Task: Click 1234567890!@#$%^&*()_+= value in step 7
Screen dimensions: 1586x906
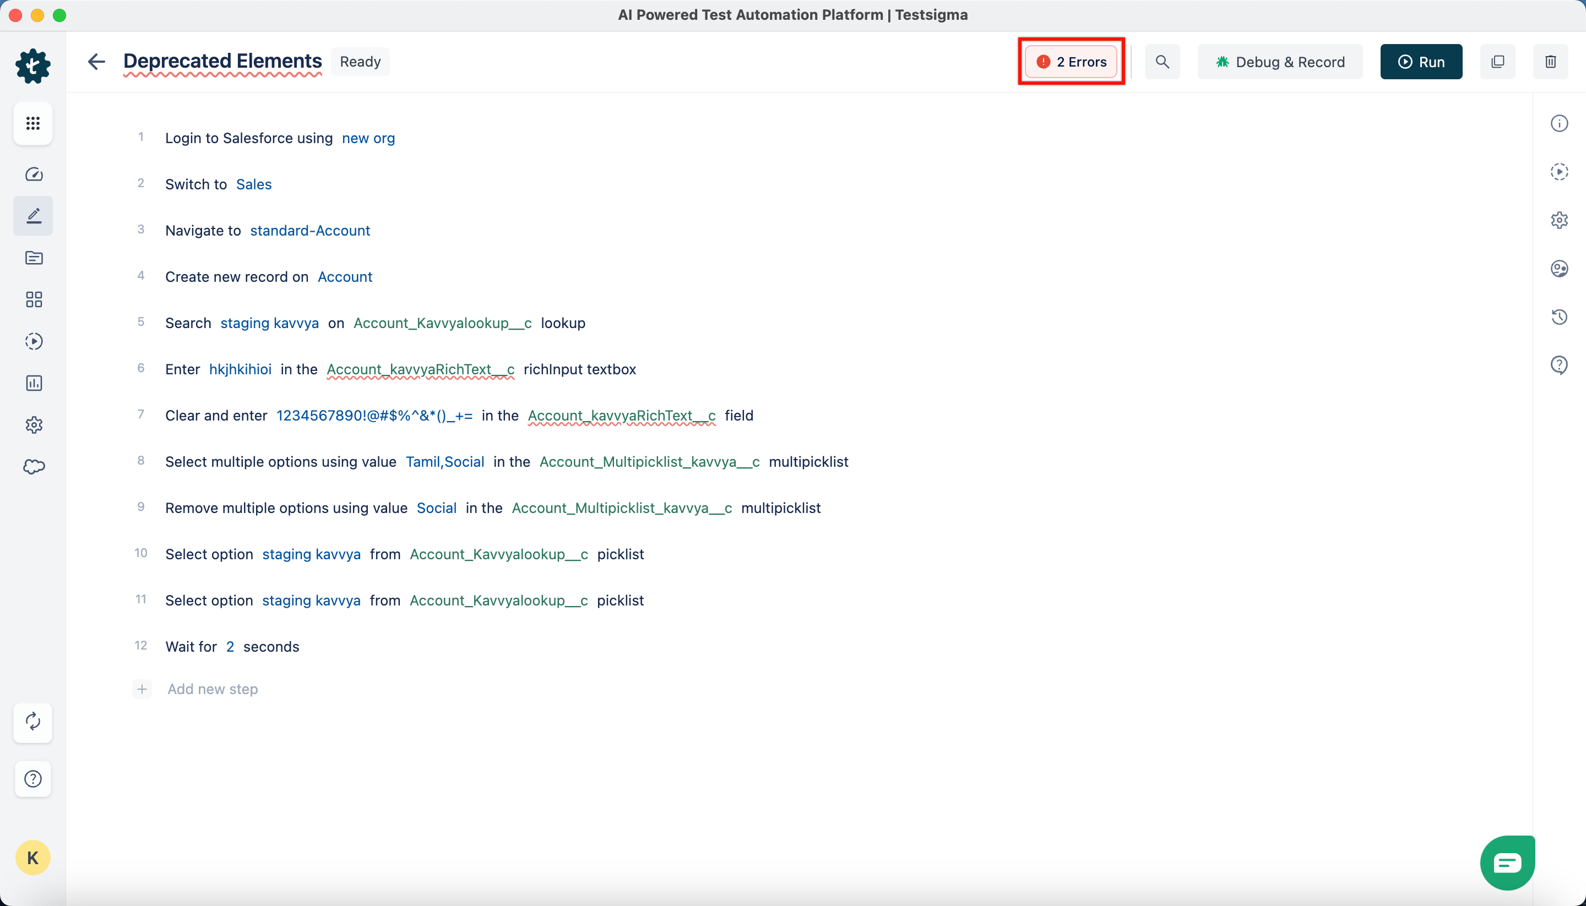Action: pyautogui.click(x=374, y=416)
